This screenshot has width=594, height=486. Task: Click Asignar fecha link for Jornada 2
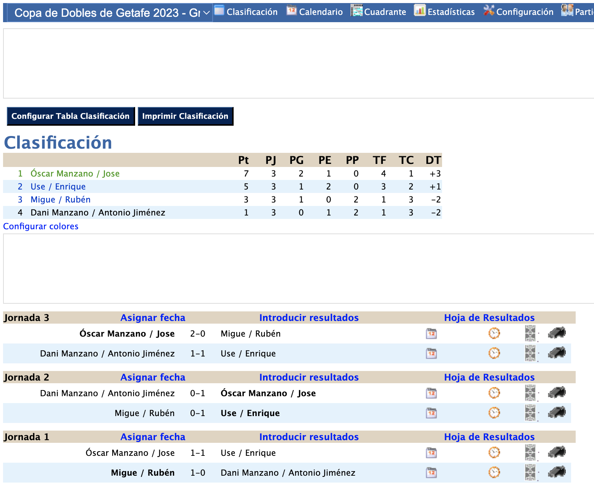[153, 377]
